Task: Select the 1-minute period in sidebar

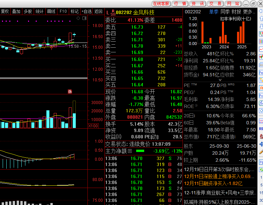Action: coord(261,178)
